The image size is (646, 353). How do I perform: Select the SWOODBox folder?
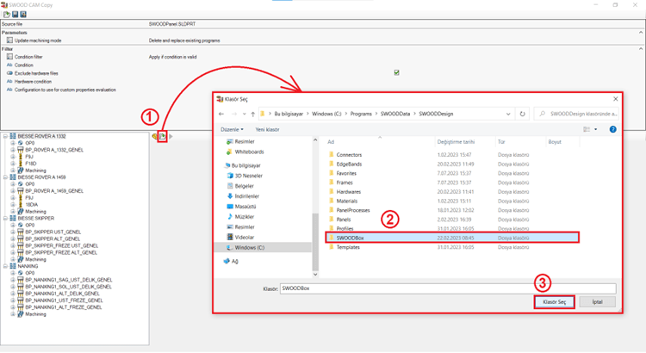[452, 238]
